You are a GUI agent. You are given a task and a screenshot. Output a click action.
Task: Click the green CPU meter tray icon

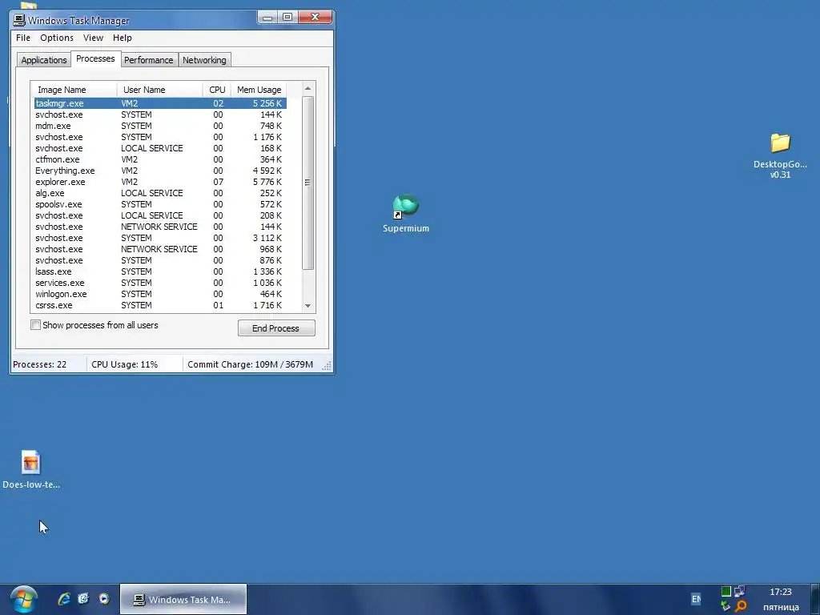(726, 592)
